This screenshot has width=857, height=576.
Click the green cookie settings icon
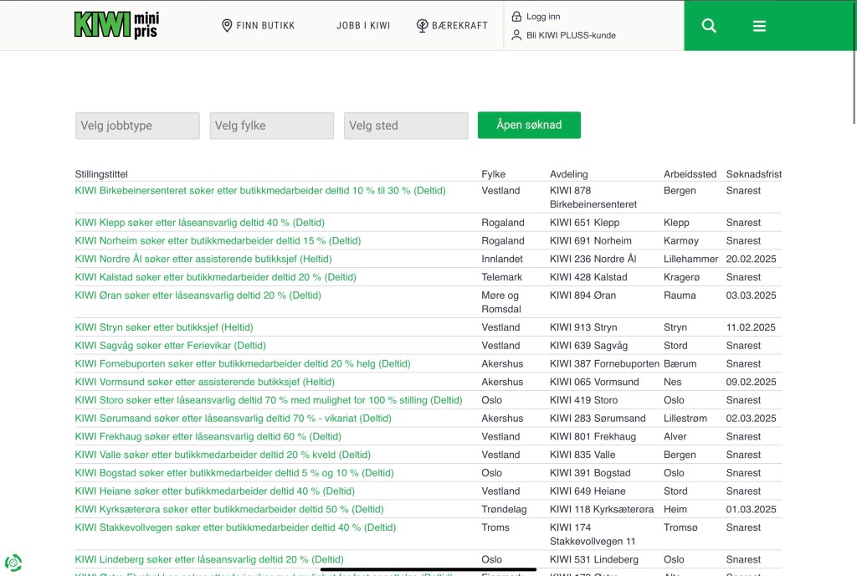click(13, 563)
